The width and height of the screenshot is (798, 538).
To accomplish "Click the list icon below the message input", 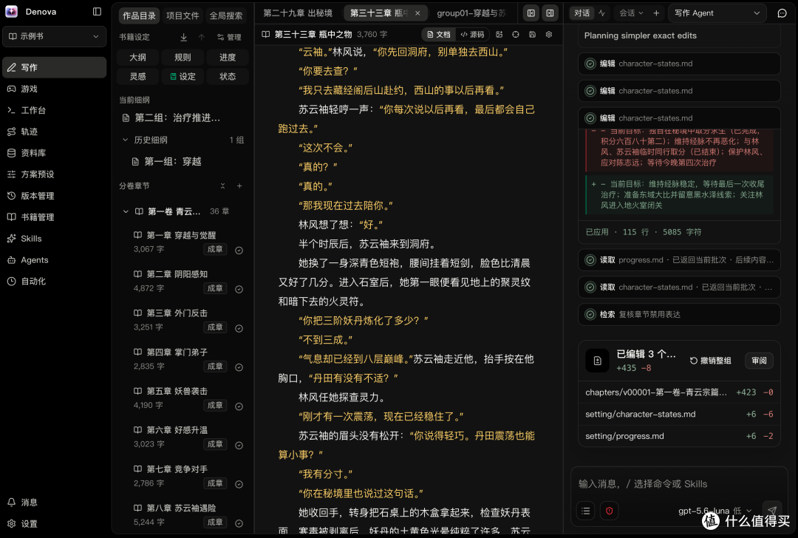I will (x=586, y=511).
